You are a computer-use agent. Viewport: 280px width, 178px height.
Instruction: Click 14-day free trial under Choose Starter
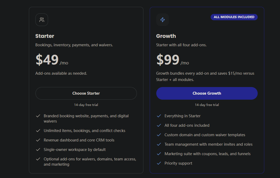[86, 105]
